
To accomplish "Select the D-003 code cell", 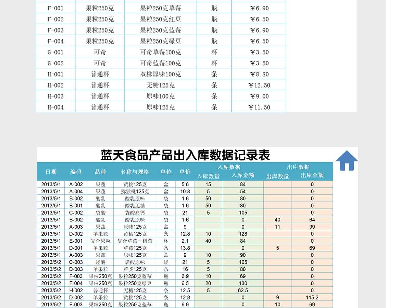I will pyautogui.click(x=76, y=269).
